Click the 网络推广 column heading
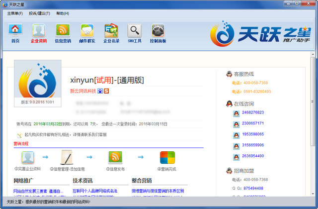 [x=23, y=181]
